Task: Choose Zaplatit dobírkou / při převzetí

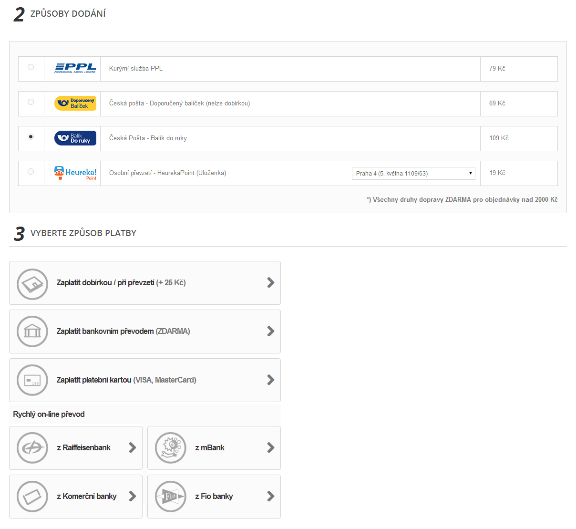Action: point(145,283)
